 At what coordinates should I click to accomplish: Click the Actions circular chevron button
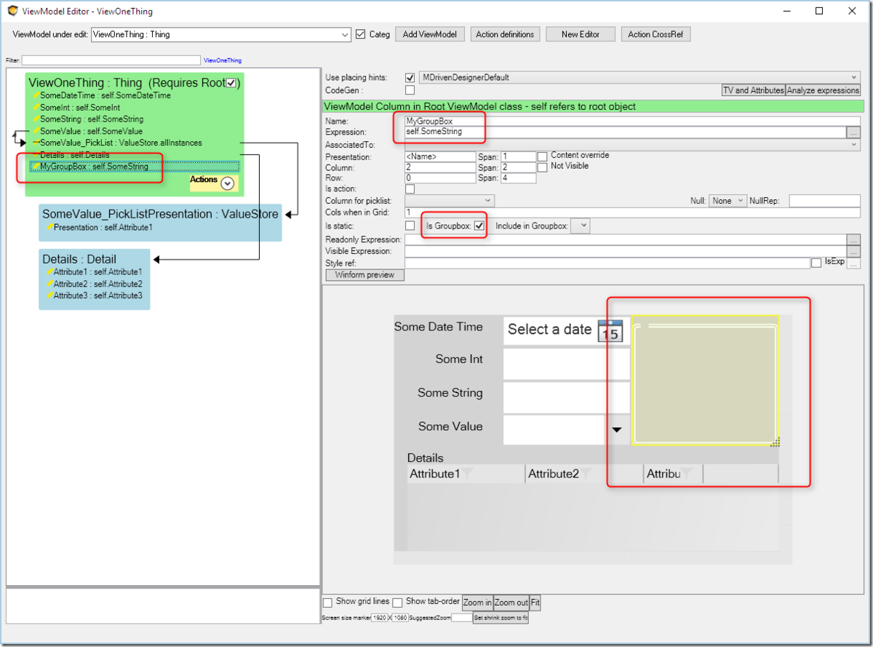pyautogui.click(x=228, y=183)
